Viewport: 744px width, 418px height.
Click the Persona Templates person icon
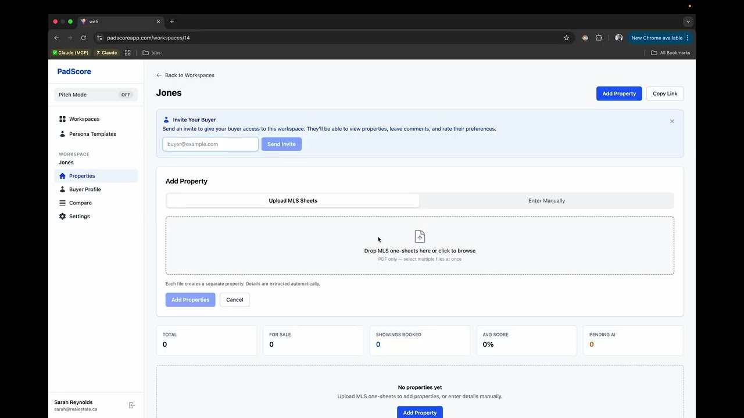(62, 134)
